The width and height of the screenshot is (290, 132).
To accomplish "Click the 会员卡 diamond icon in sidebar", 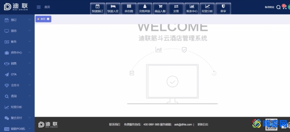I will (7, 85).
